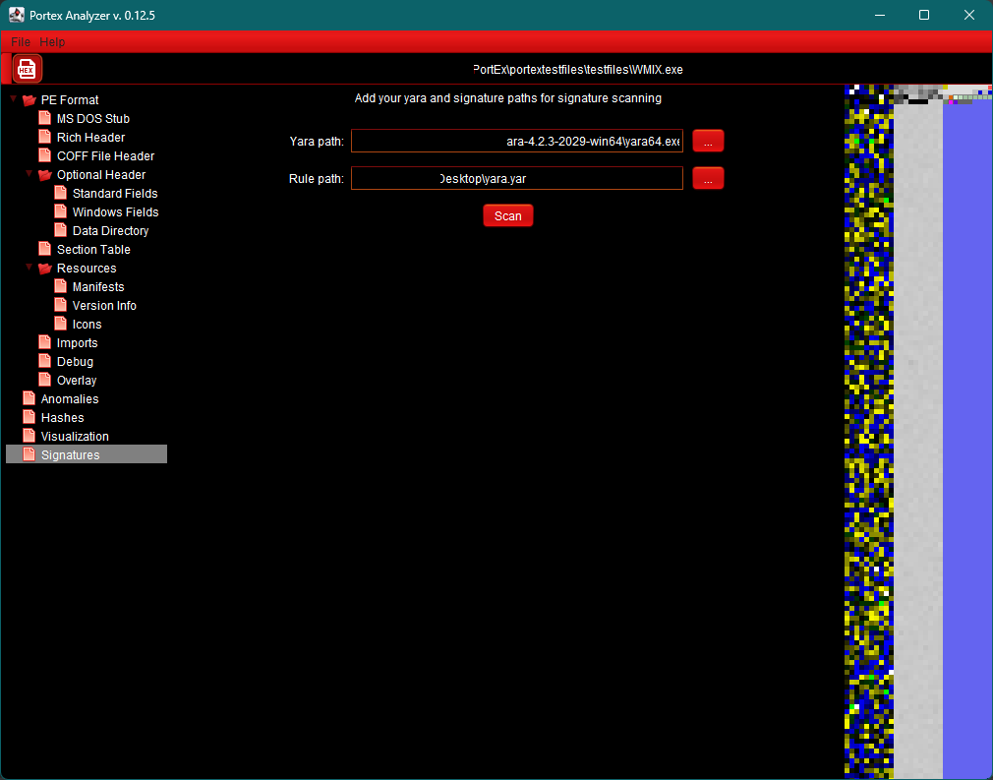Click the Hashes page icon
Viewport: 993px width, 780px height.
29,418
